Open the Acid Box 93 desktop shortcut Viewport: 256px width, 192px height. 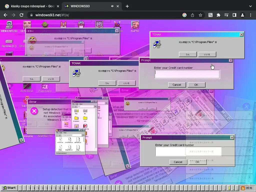point(45,136)
